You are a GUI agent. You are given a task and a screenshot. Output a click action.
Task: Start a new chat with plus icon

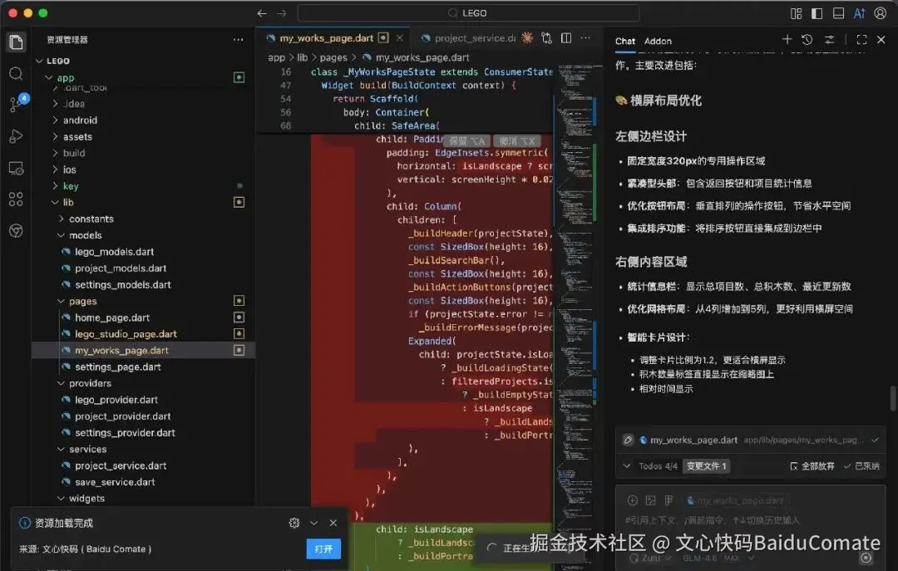coord(787,40)
